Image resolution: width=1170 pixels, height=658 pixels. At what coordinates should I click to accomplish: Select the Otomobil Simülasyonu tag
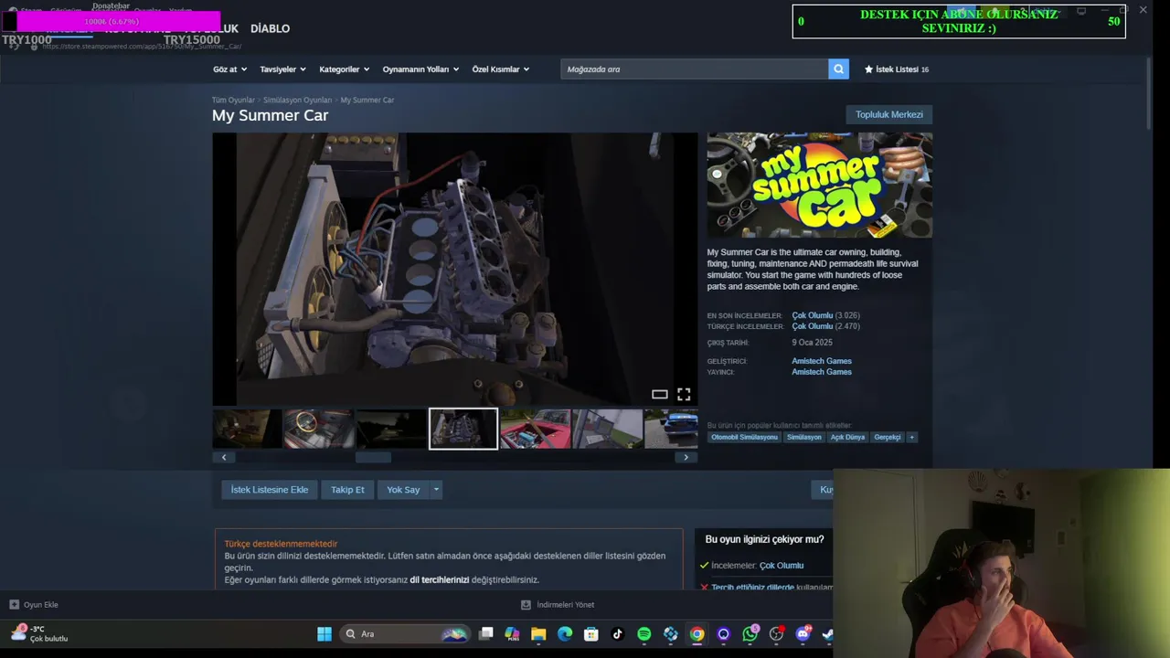[x=744, y=437]
